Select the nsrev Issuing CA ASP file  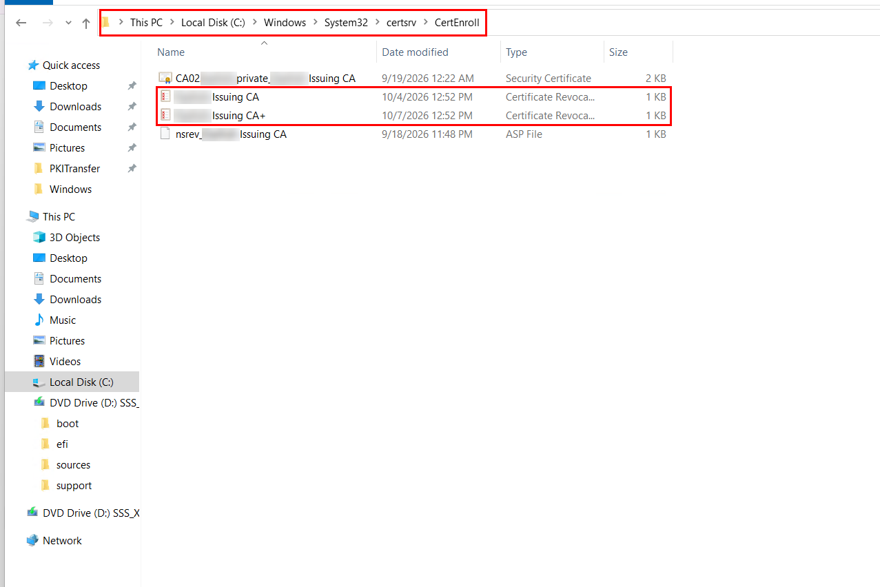click(231, 134)
